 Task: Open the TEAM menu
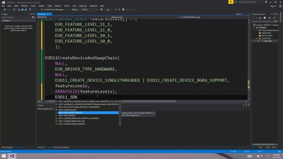(x=50, y=6)
